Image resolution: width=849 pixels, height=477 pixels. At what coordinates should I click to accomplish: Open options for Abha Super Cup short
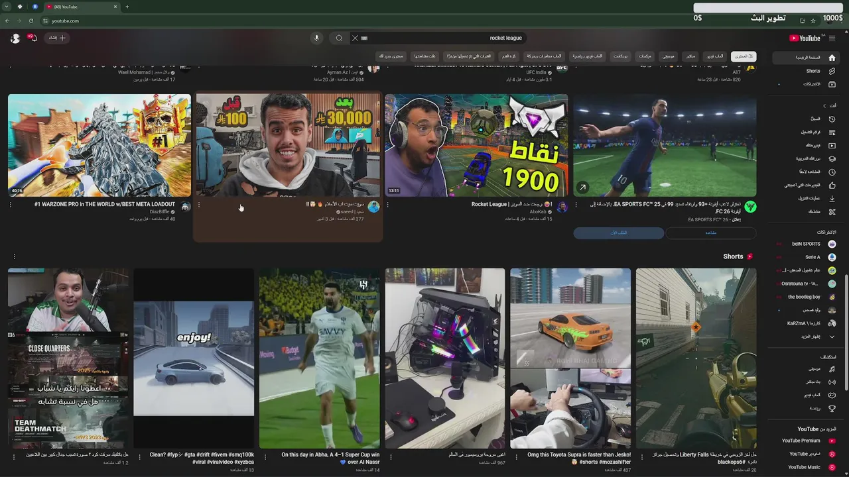click(x=264, y=456)
